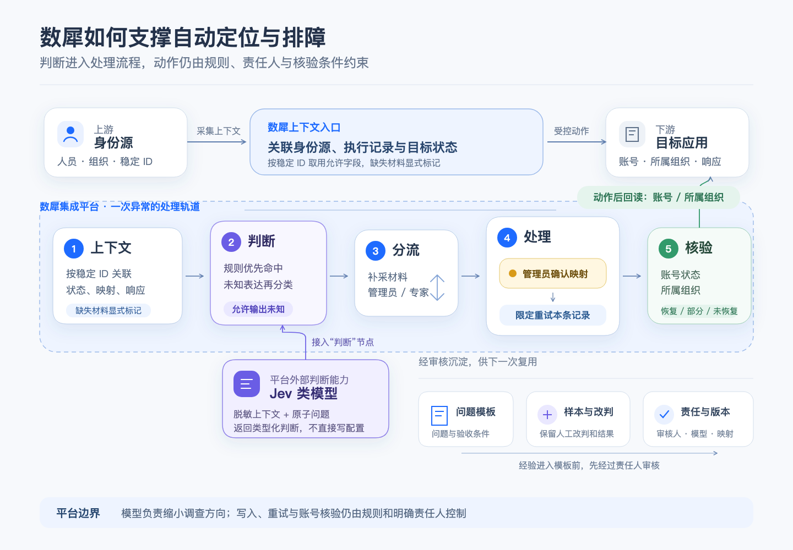The height and width of the screenshot is (550, 793).
Task: Select the step 4 circle next to 处理
Action: [x=507, y=238]
